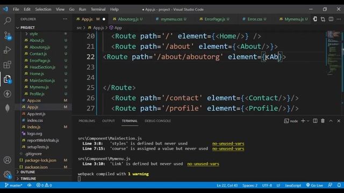Open Contact.js in the explorer
Viewport: 344px width, 193px height.
click(38, 54)
